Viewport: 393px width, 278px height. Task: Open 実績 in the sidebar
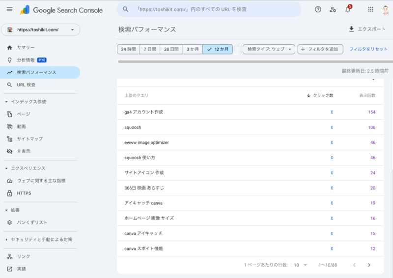40,269
